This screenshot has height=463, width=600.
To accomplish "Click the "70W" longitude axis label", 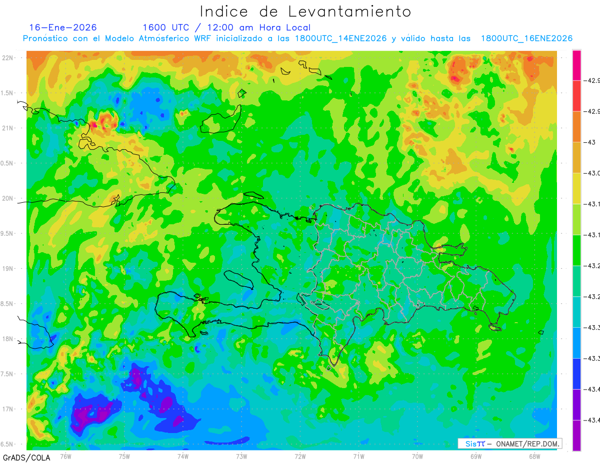I will tap(417, 456).
